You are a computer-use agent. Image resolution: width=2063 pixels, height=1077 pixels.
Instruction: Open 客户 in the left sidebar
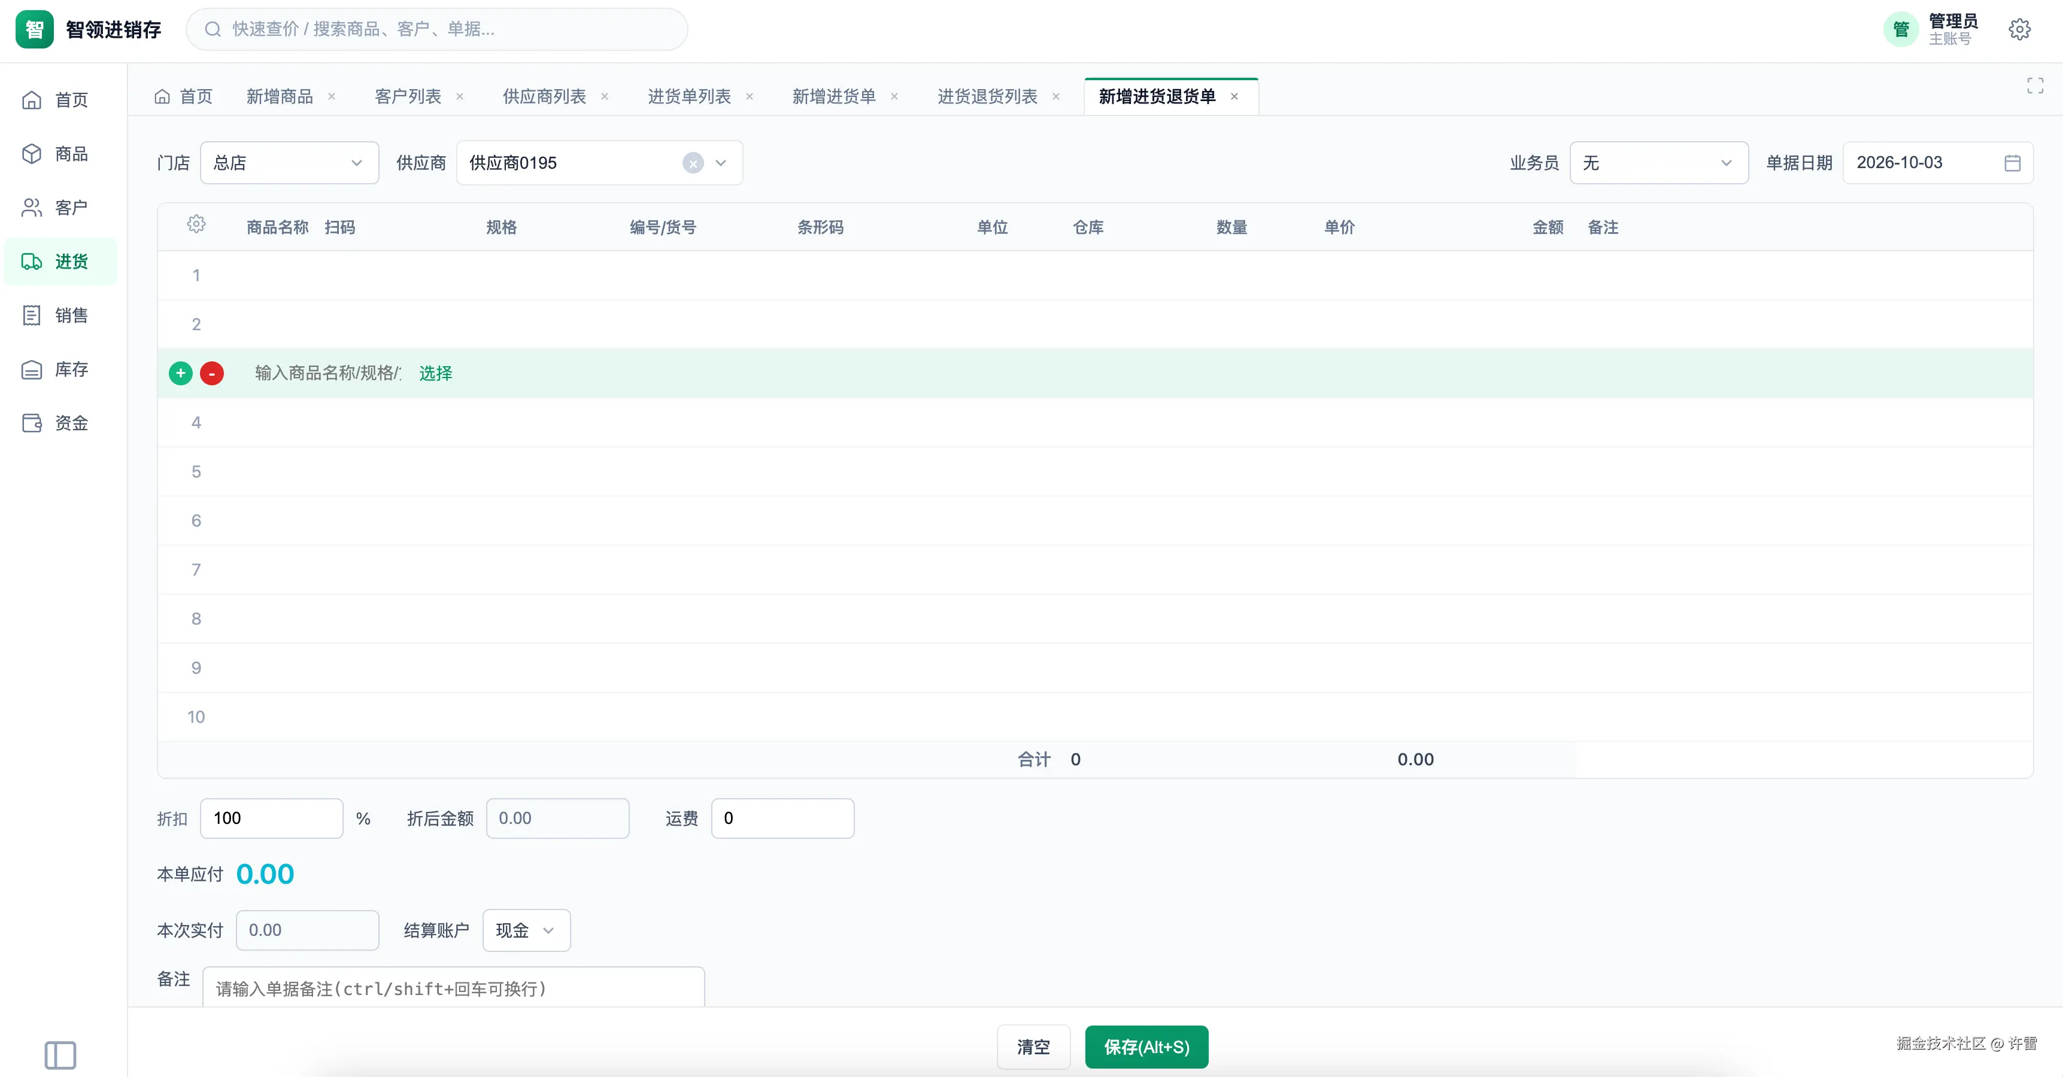pyautogui.click(x=60, y=208)
